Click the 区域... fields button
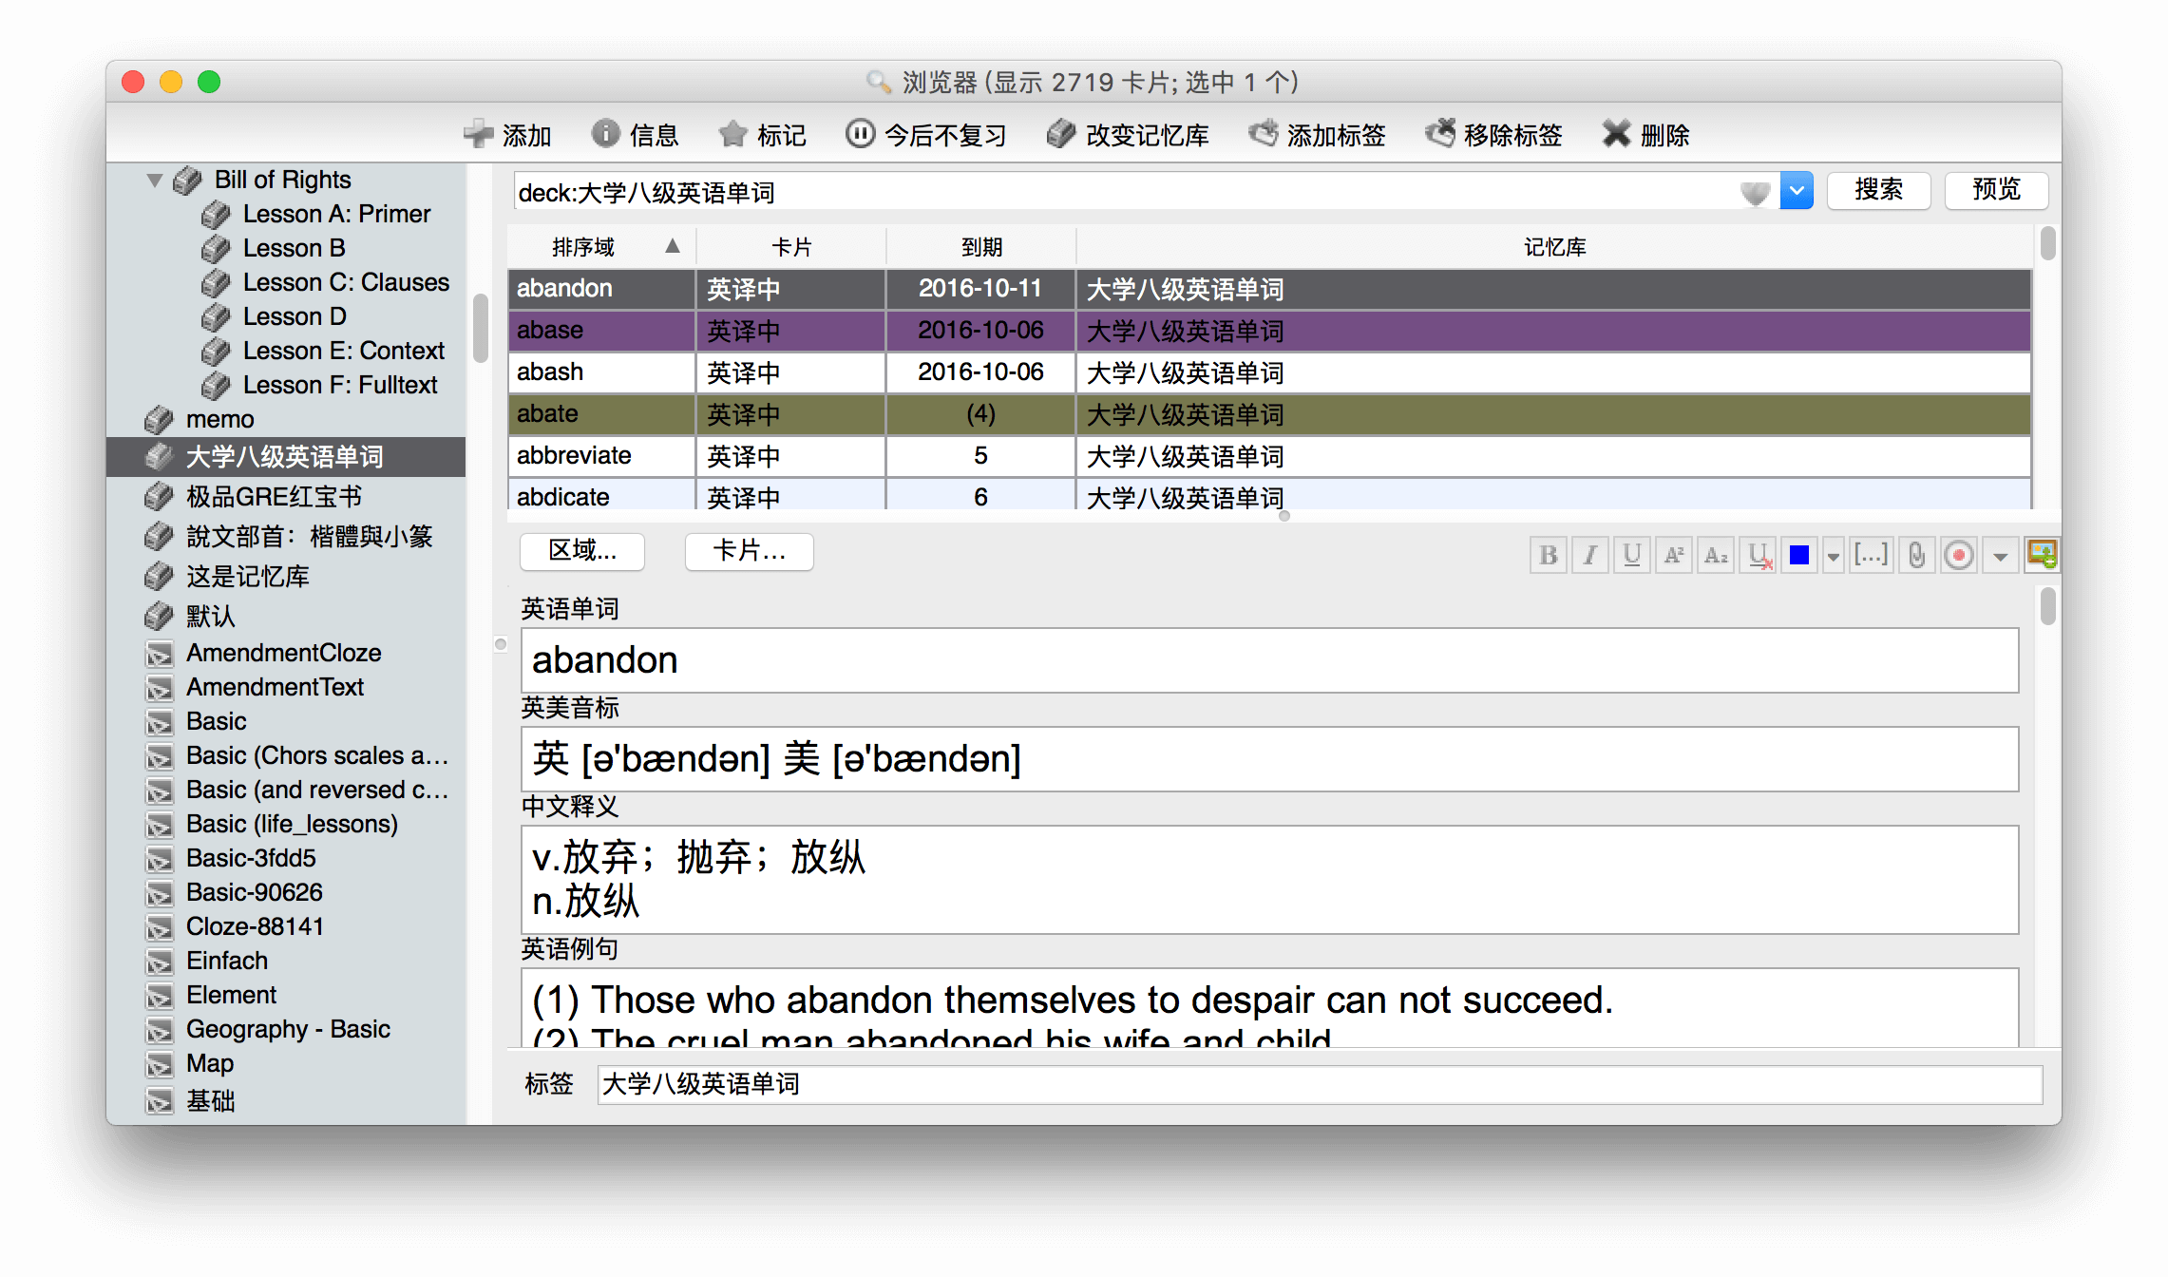This screenshot has height=1277, width=2168. click(582, 551)
